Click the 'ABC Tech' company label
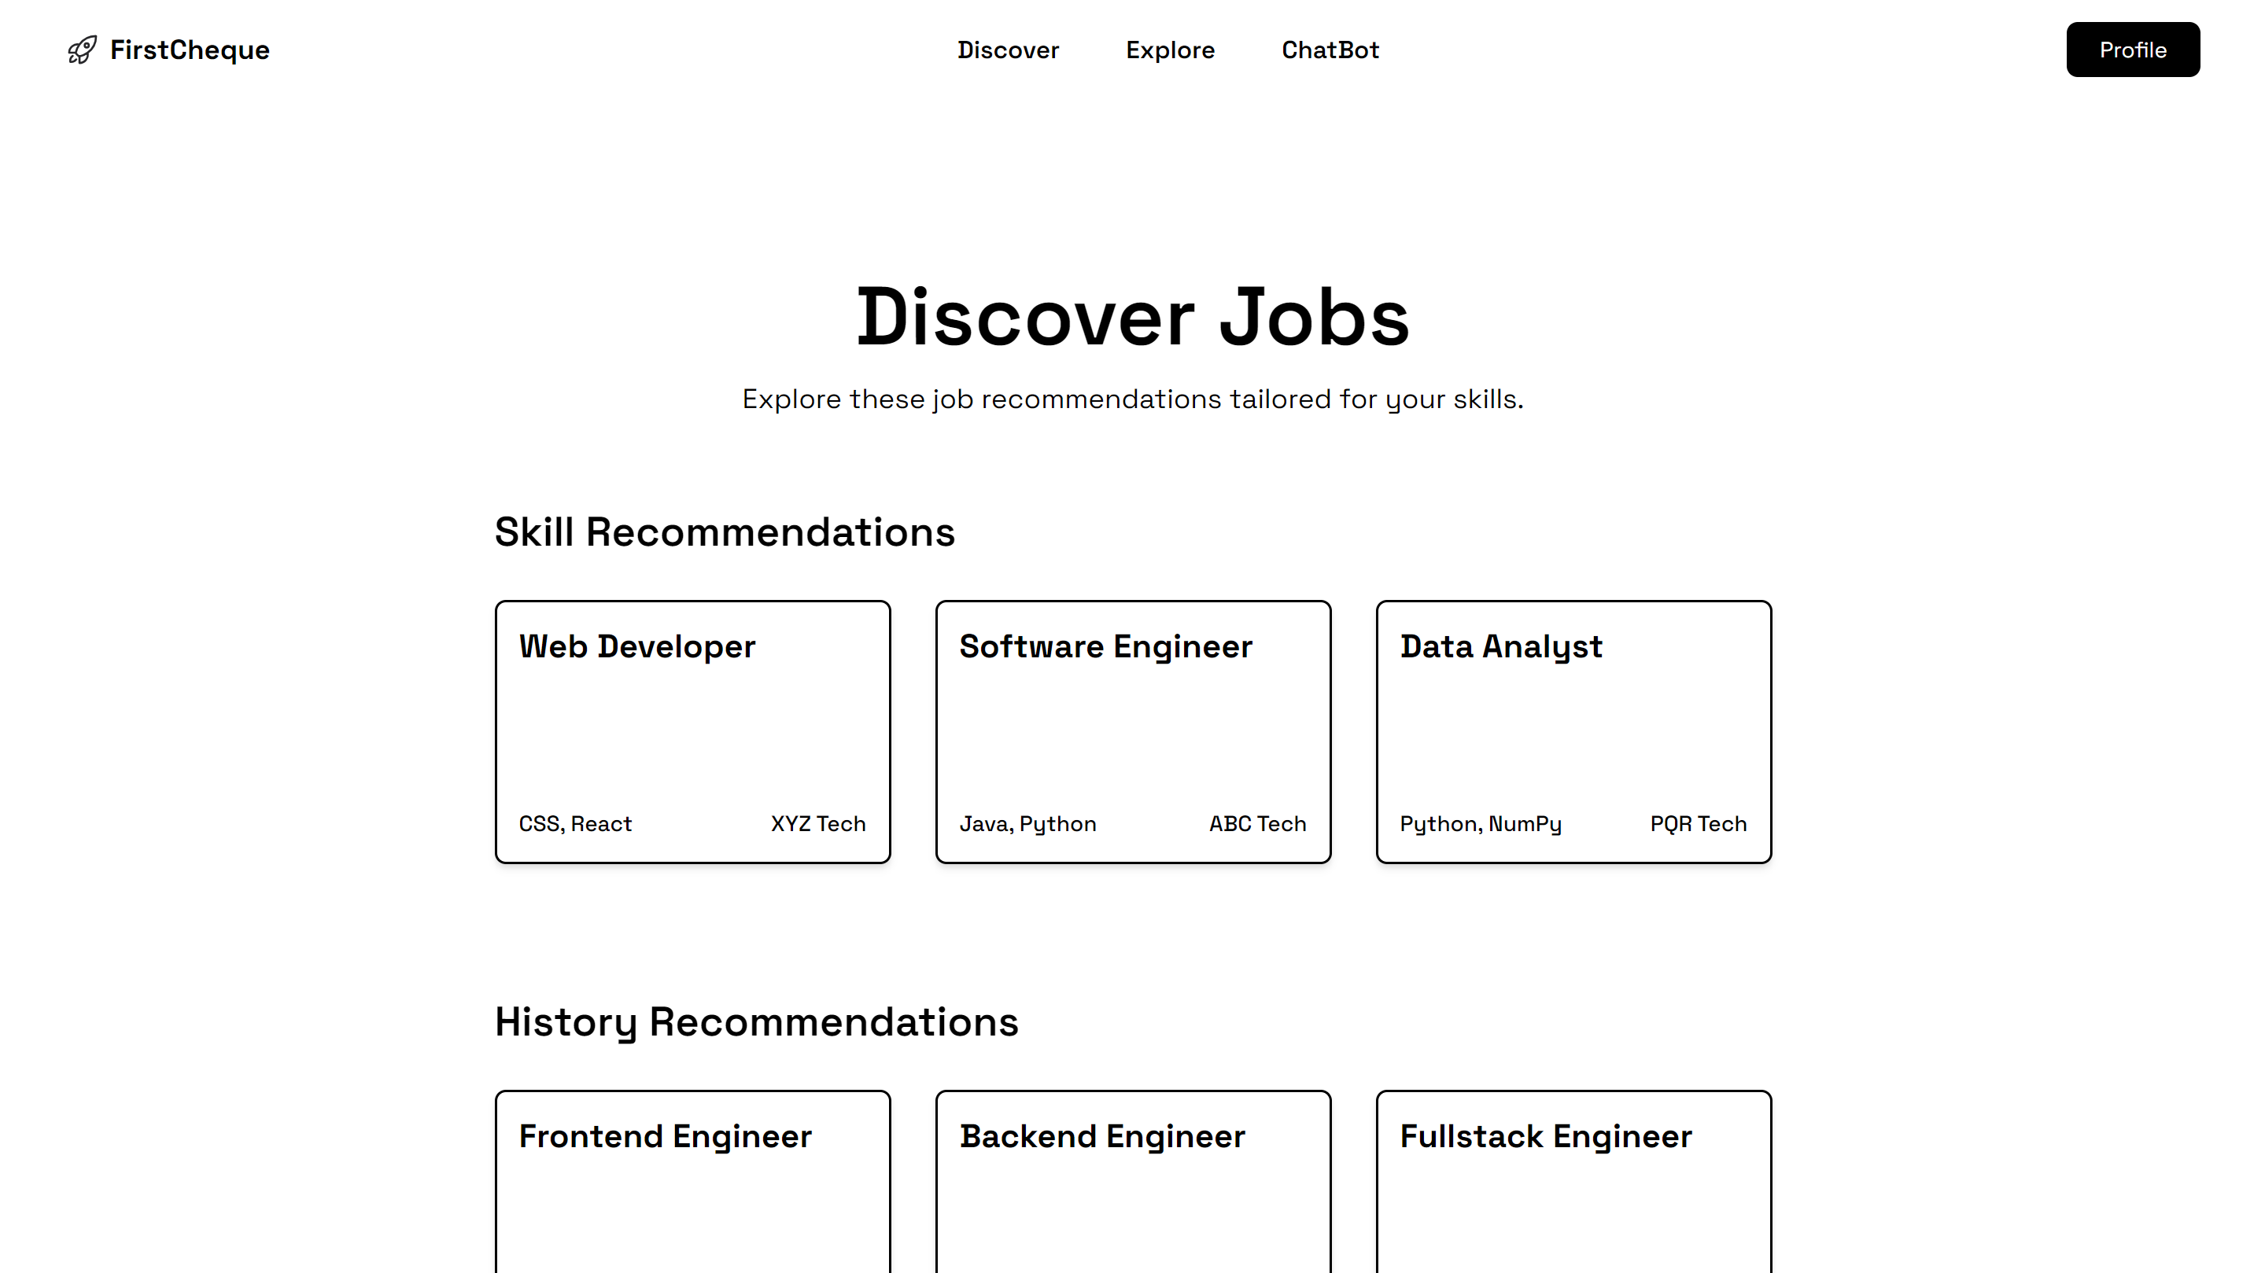This screenshot has height=1273, width=2265. 1257,824
